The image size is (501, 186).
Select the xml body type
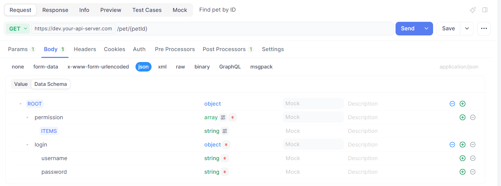162,67
